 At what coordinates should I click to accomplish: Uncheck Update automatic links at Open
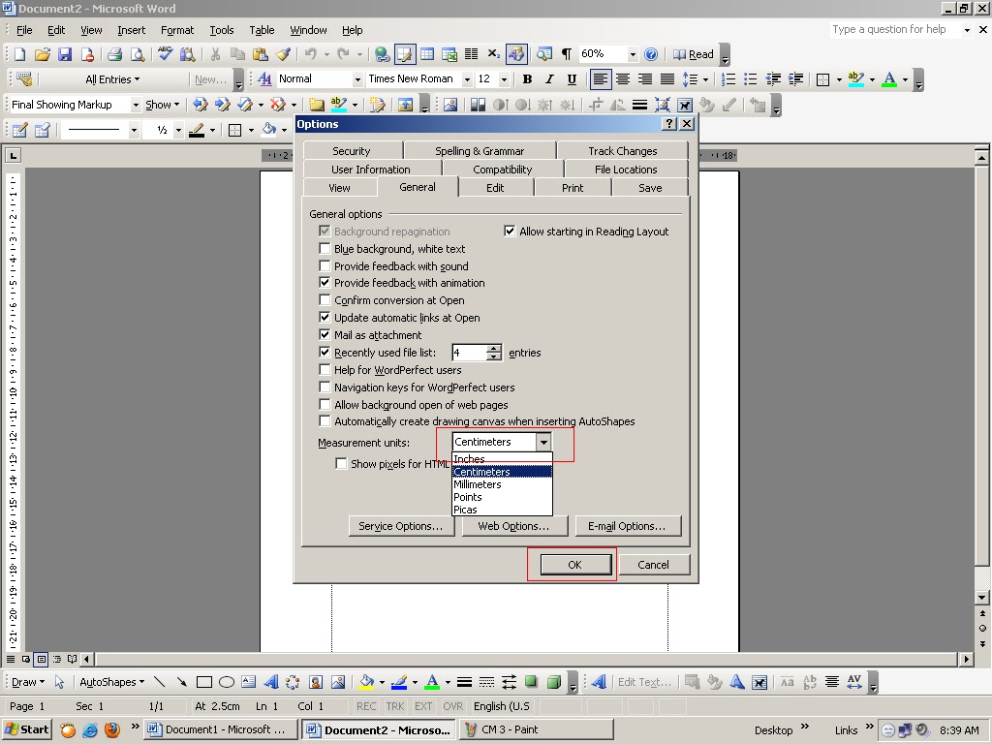coord(325,317)
